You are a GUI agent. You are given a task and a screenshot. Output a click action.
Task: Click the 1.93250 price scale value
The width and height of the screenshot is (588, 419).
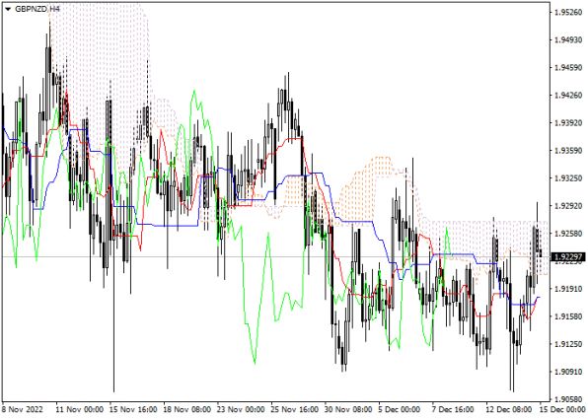click(568, 178)
